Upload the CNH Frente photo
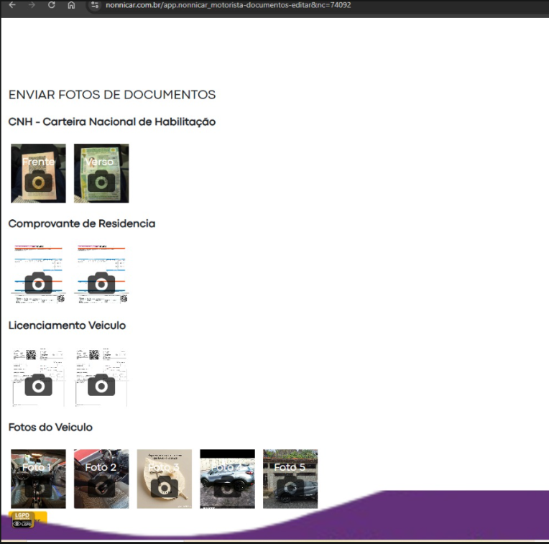The image size is (549, 544). pos(38,173)
